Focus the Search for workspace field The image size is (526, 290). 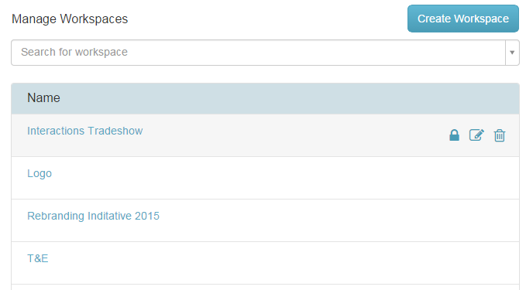[x=258, y=53]
